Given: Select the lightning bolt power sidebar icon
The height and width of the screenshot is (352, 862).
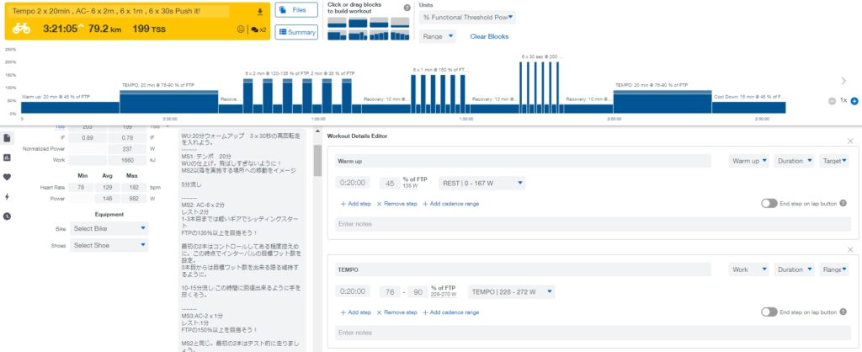Looking at the screenshot, I should pos(8,196).
